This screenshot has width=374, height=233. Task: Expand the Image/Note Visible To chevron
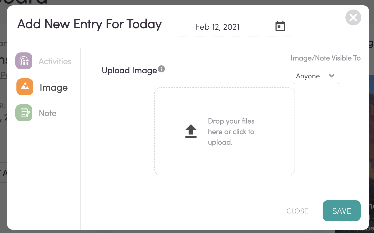point(332,76)
